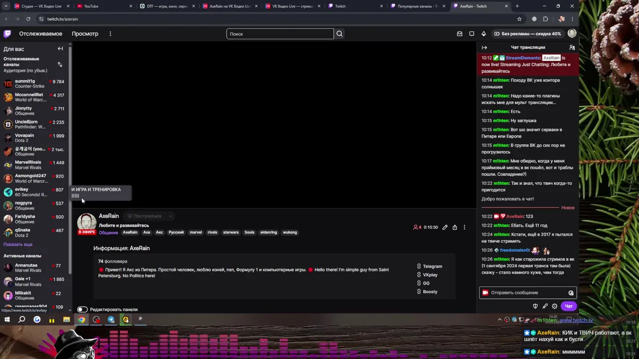Screen dimensions: 639x359
Task: Reload the twitch.tv page
Action: point(28,19)
